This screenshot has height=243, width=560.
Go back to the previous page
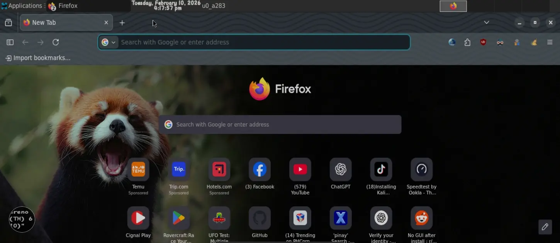click(x=25, y=42)
